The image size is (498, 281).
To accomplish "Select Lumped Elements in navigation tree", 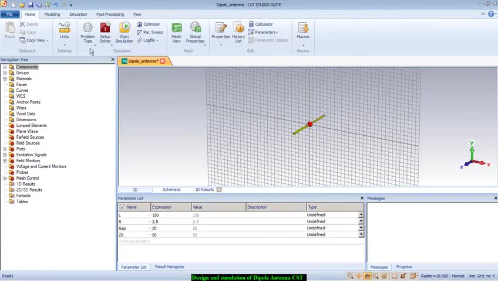I will pos(32,126).
